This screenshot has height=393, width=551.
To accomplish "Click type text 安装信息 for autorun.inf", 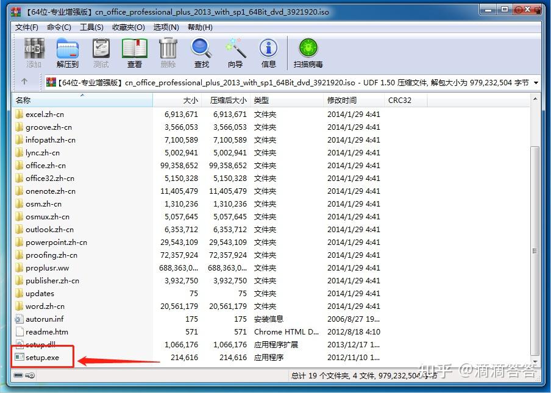I will [269, 319].
